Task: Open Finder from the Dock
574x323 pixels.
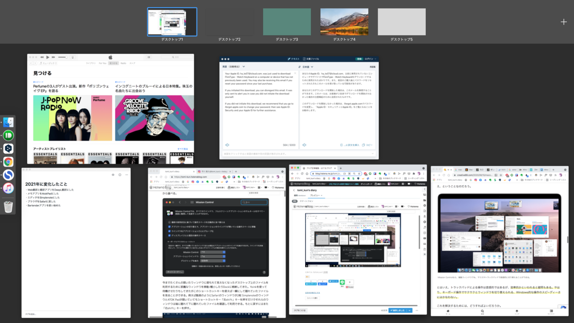Action: point(8,123)
